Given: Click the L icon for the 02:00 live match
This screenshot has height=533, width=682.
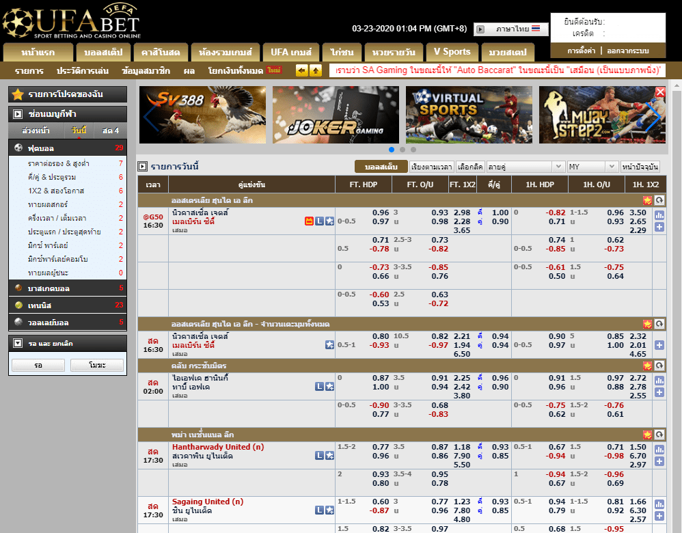Looking at the screenshot, I should point(319,386).
